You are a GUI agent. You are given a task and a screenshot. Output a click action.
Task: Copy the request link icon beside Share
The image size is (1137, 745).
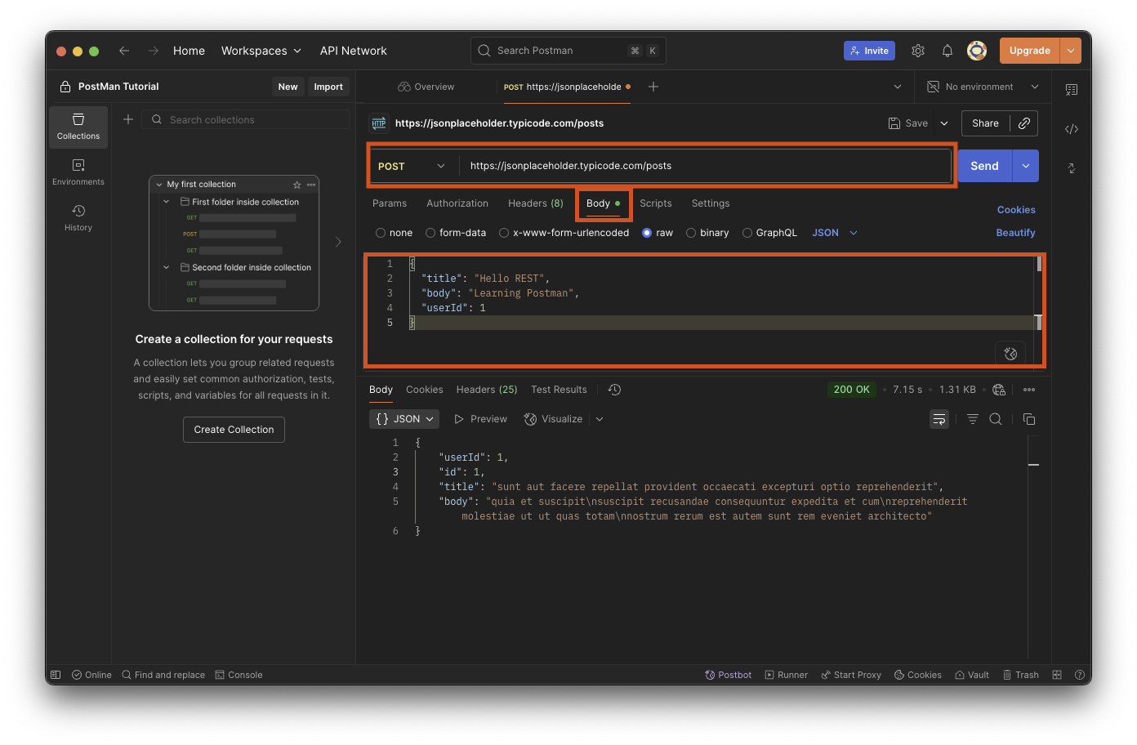pos(1024,123)
